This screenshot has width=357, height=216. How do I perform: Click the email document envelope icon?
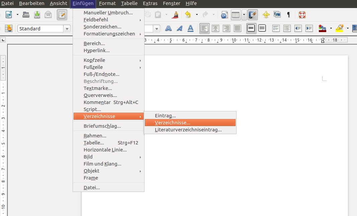[x=48, y=15]
